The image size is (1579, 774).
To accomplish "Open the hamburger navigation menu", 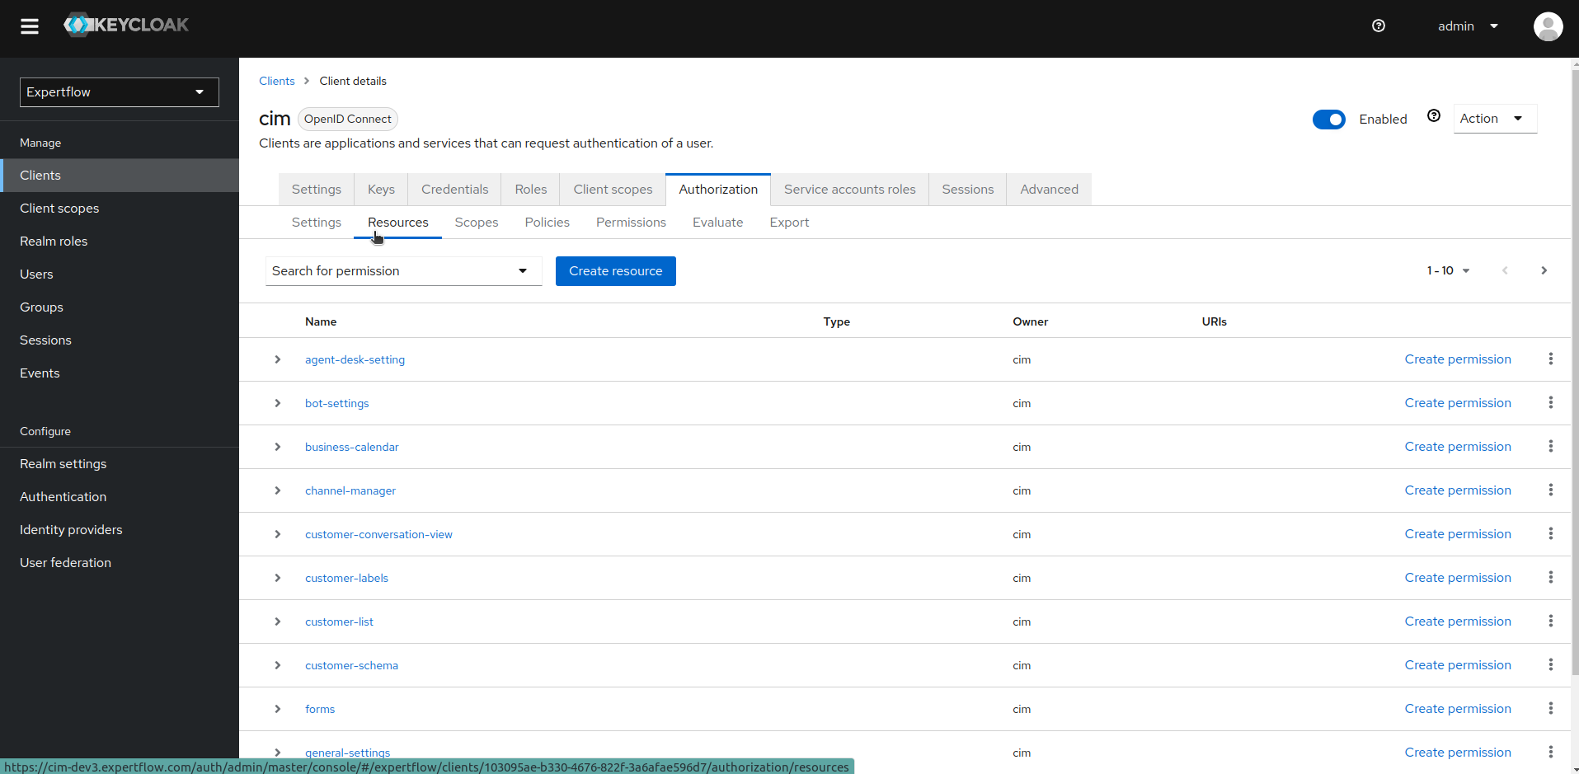I will coord(29,26).
